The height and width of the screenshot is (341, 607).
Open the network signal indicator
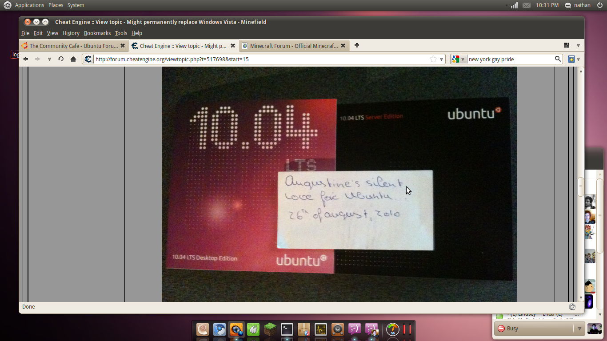tap(514, 5)
